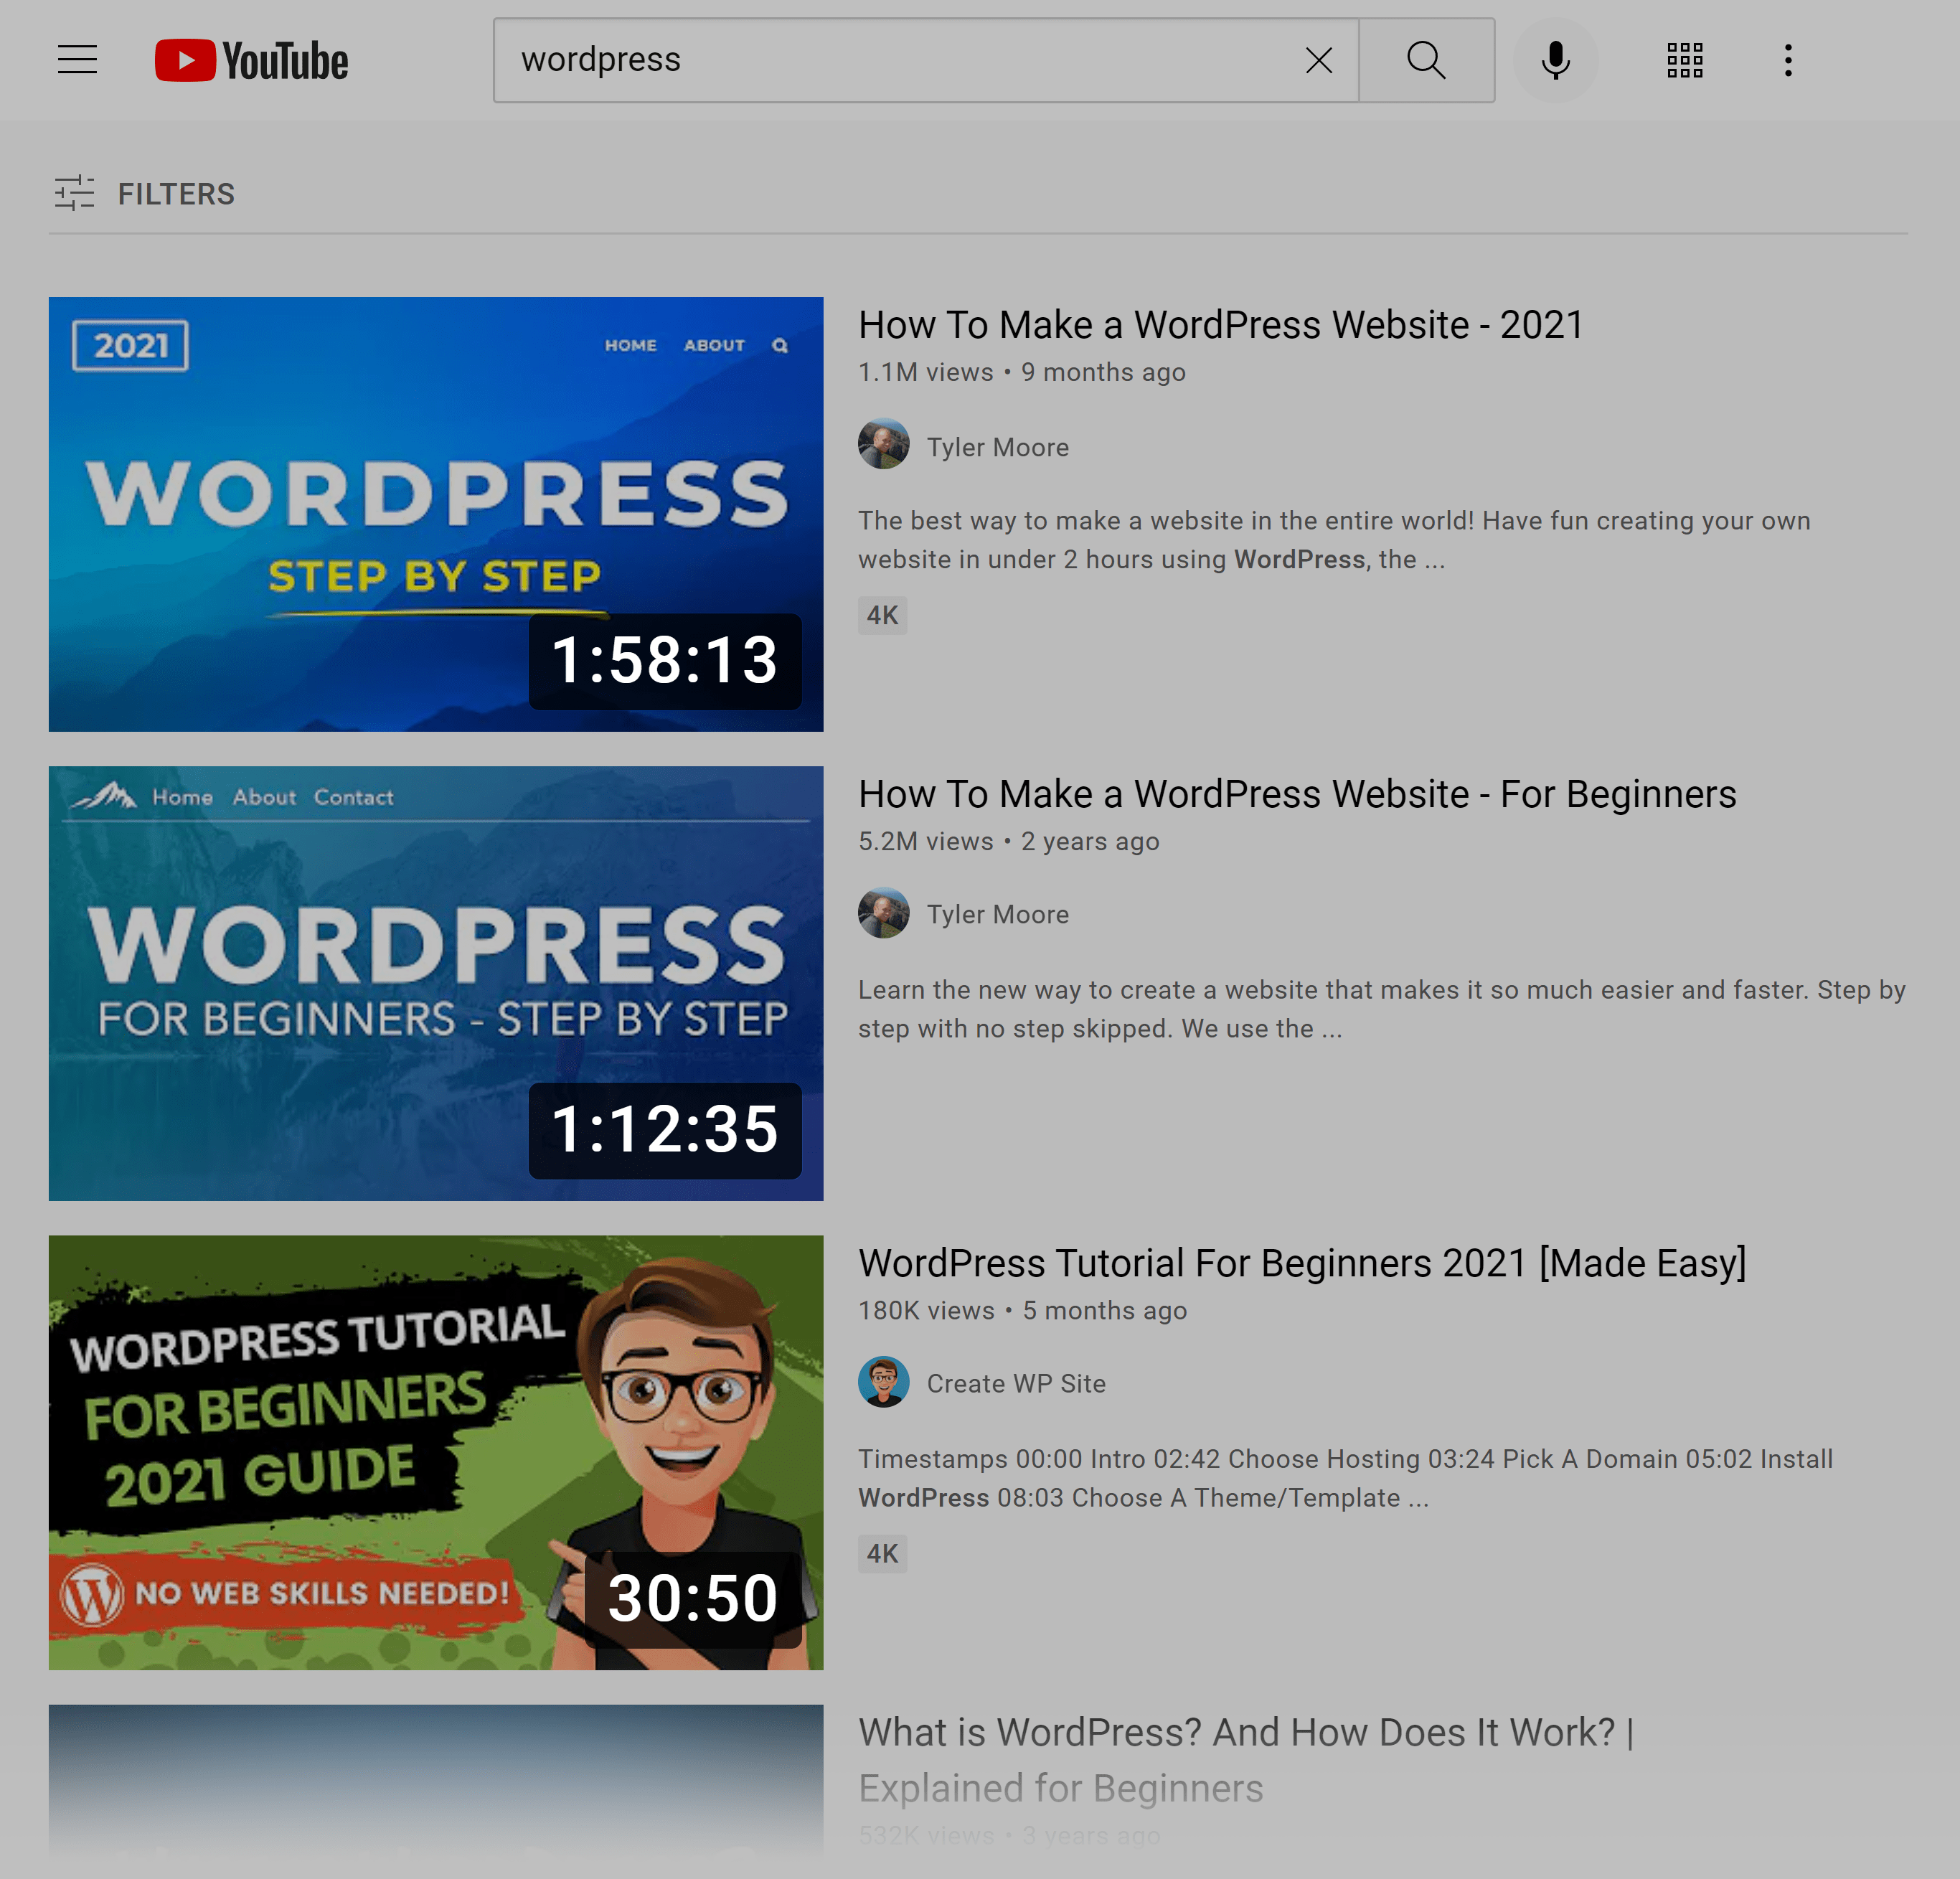Open the Create WP Site channel name
Viewport: 1960px width, 1879px height.
[x=1016, y=1383]
